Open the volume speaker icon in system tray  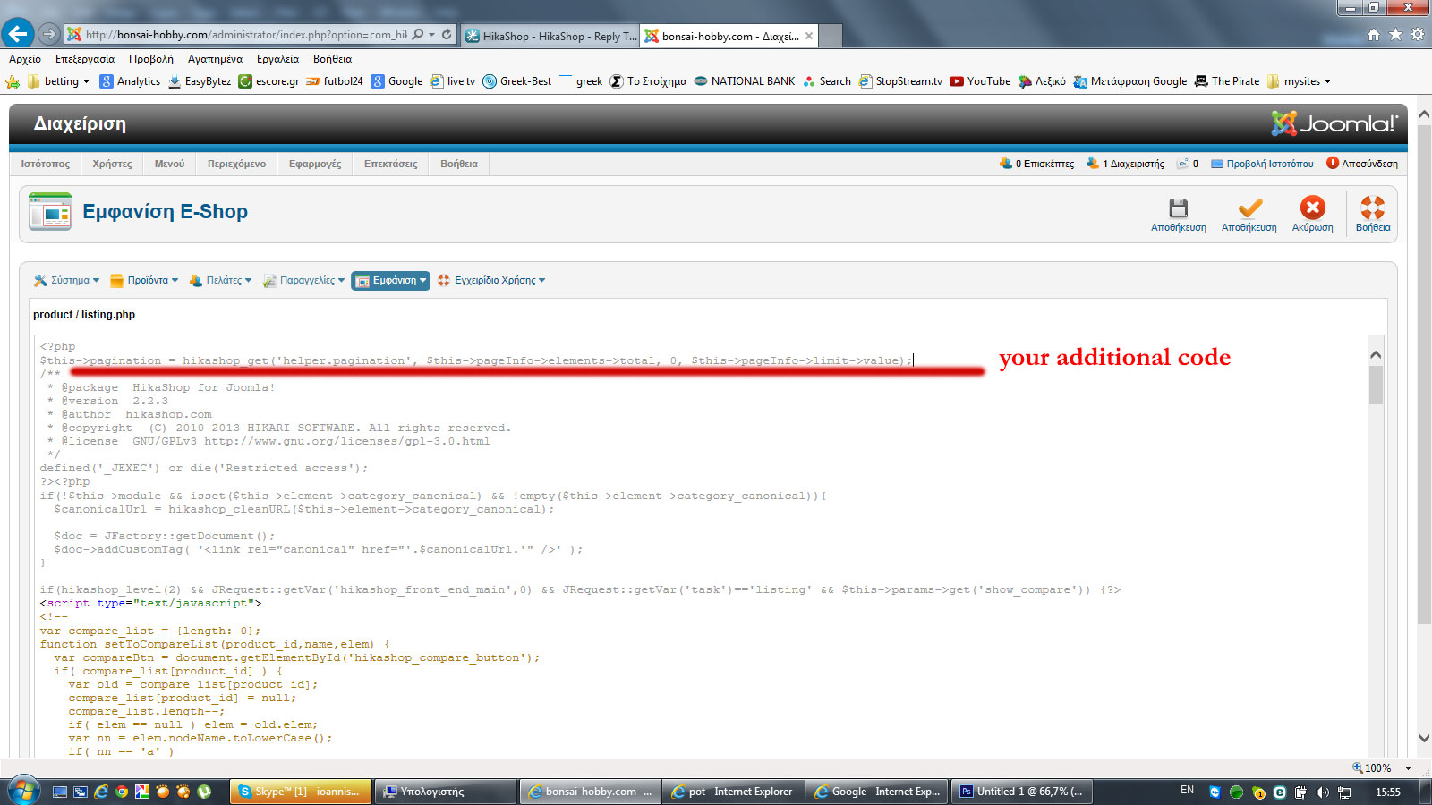click(x=1322, y=792)
